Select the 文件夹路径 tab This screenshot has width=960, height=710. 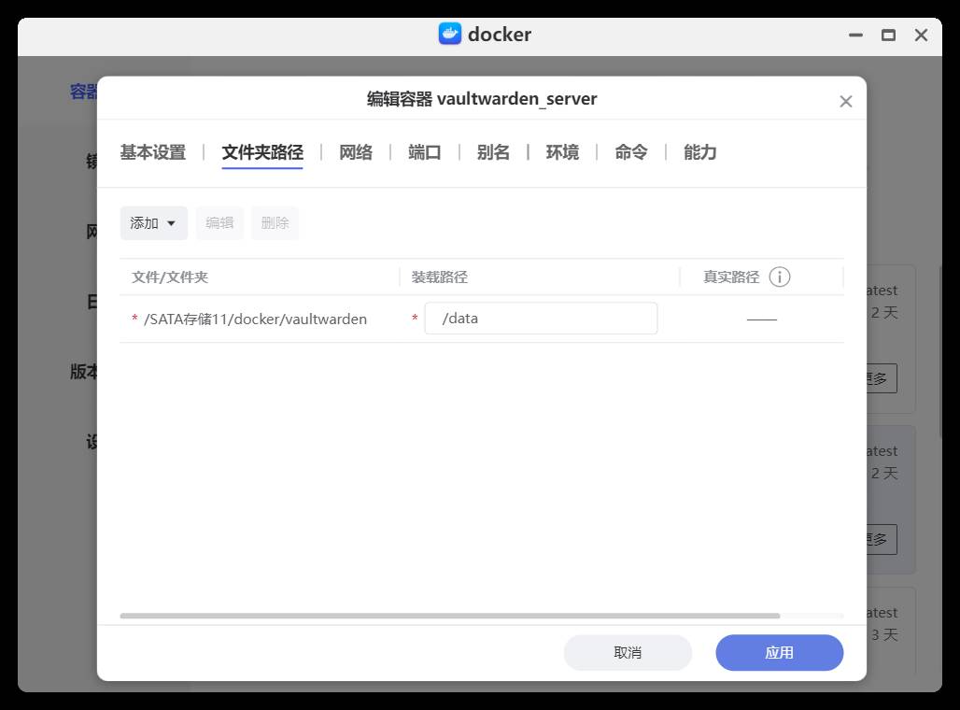pyautogui.click(x=262, y=152)
